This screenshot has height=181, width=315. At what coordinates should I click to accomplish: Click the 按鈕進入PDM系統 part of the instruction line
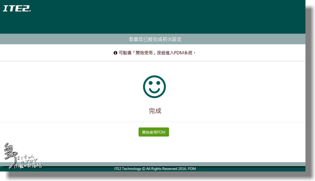point(175,53)
